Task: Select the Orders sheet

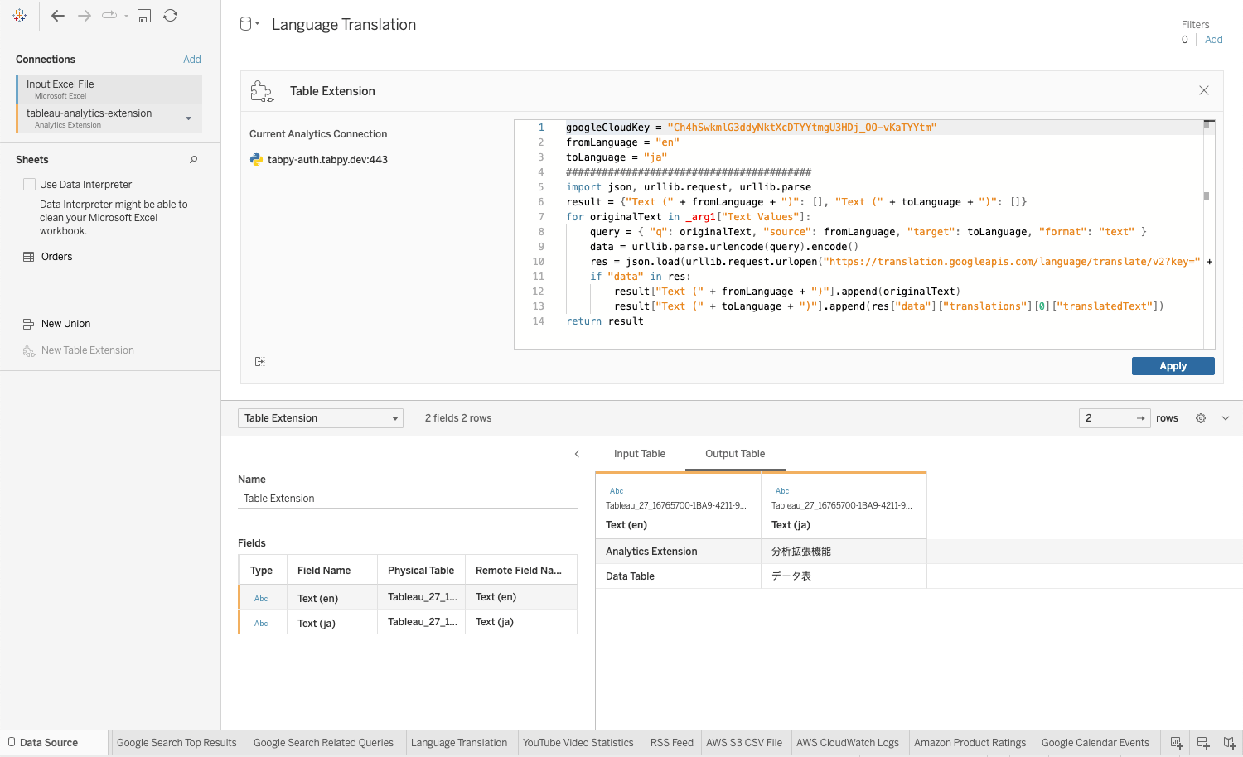Action: tap(56, 257)
